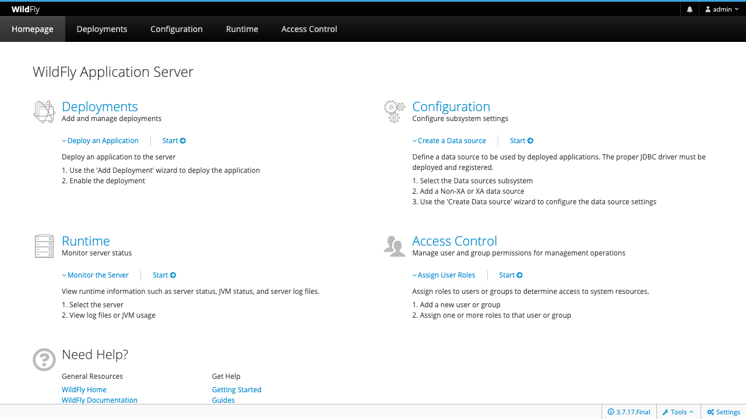Open the Access Control heading link
The image size is (746, 419).
pyautogui.click(x=455, y=241)
